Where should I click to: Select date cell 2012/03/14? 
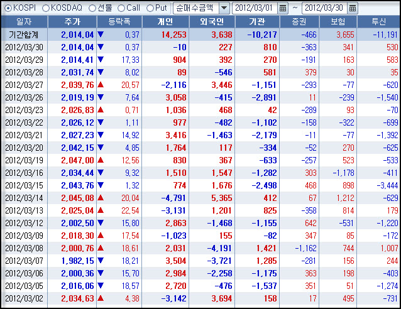tap(24, 198)
